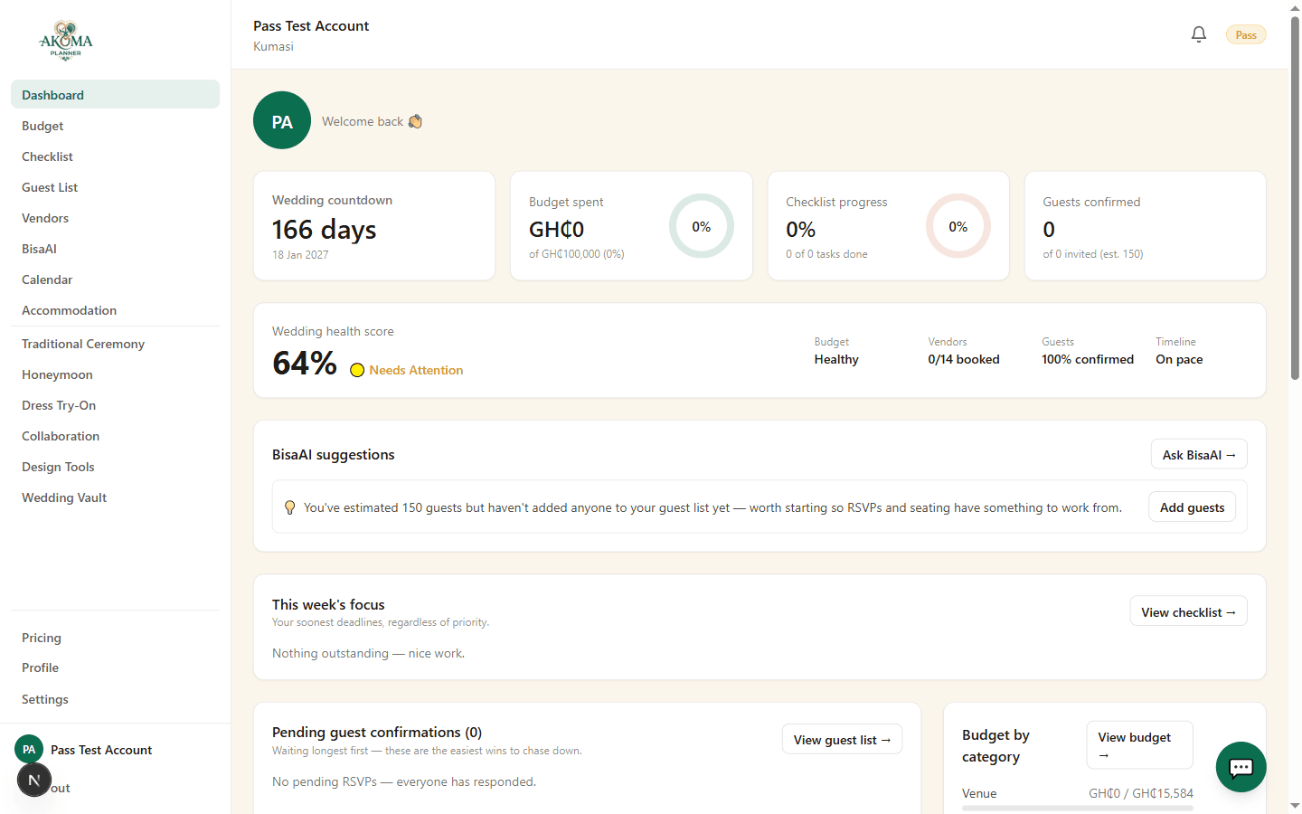Click the Budget spent 0% ring
Viewport: 1302px width, 814px height.
coord(702,226)
